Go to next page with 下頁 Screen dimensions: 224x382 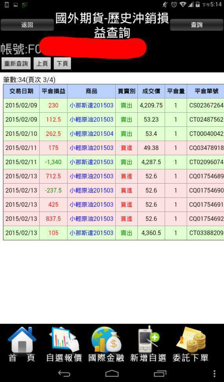[x=62, y=63]
